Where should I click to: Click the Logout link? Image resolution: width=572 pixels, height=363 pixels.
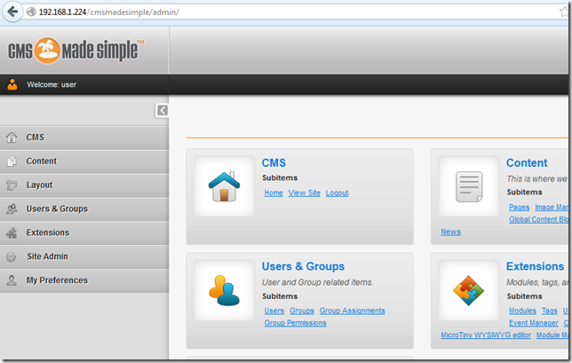338,193
